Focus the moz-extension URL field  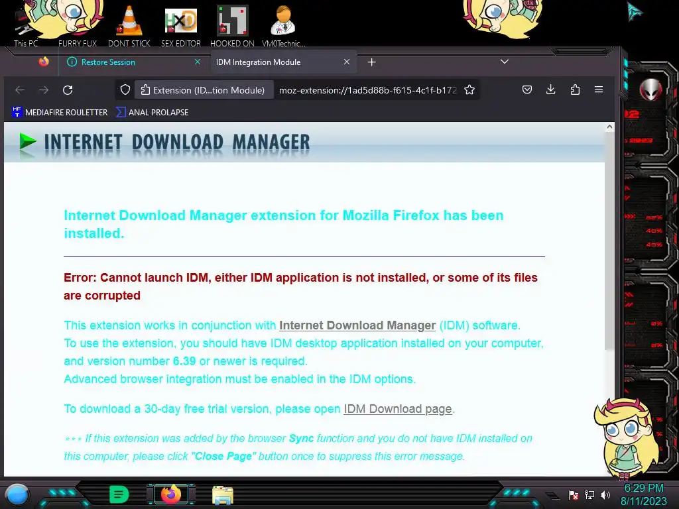pos(367,90)
